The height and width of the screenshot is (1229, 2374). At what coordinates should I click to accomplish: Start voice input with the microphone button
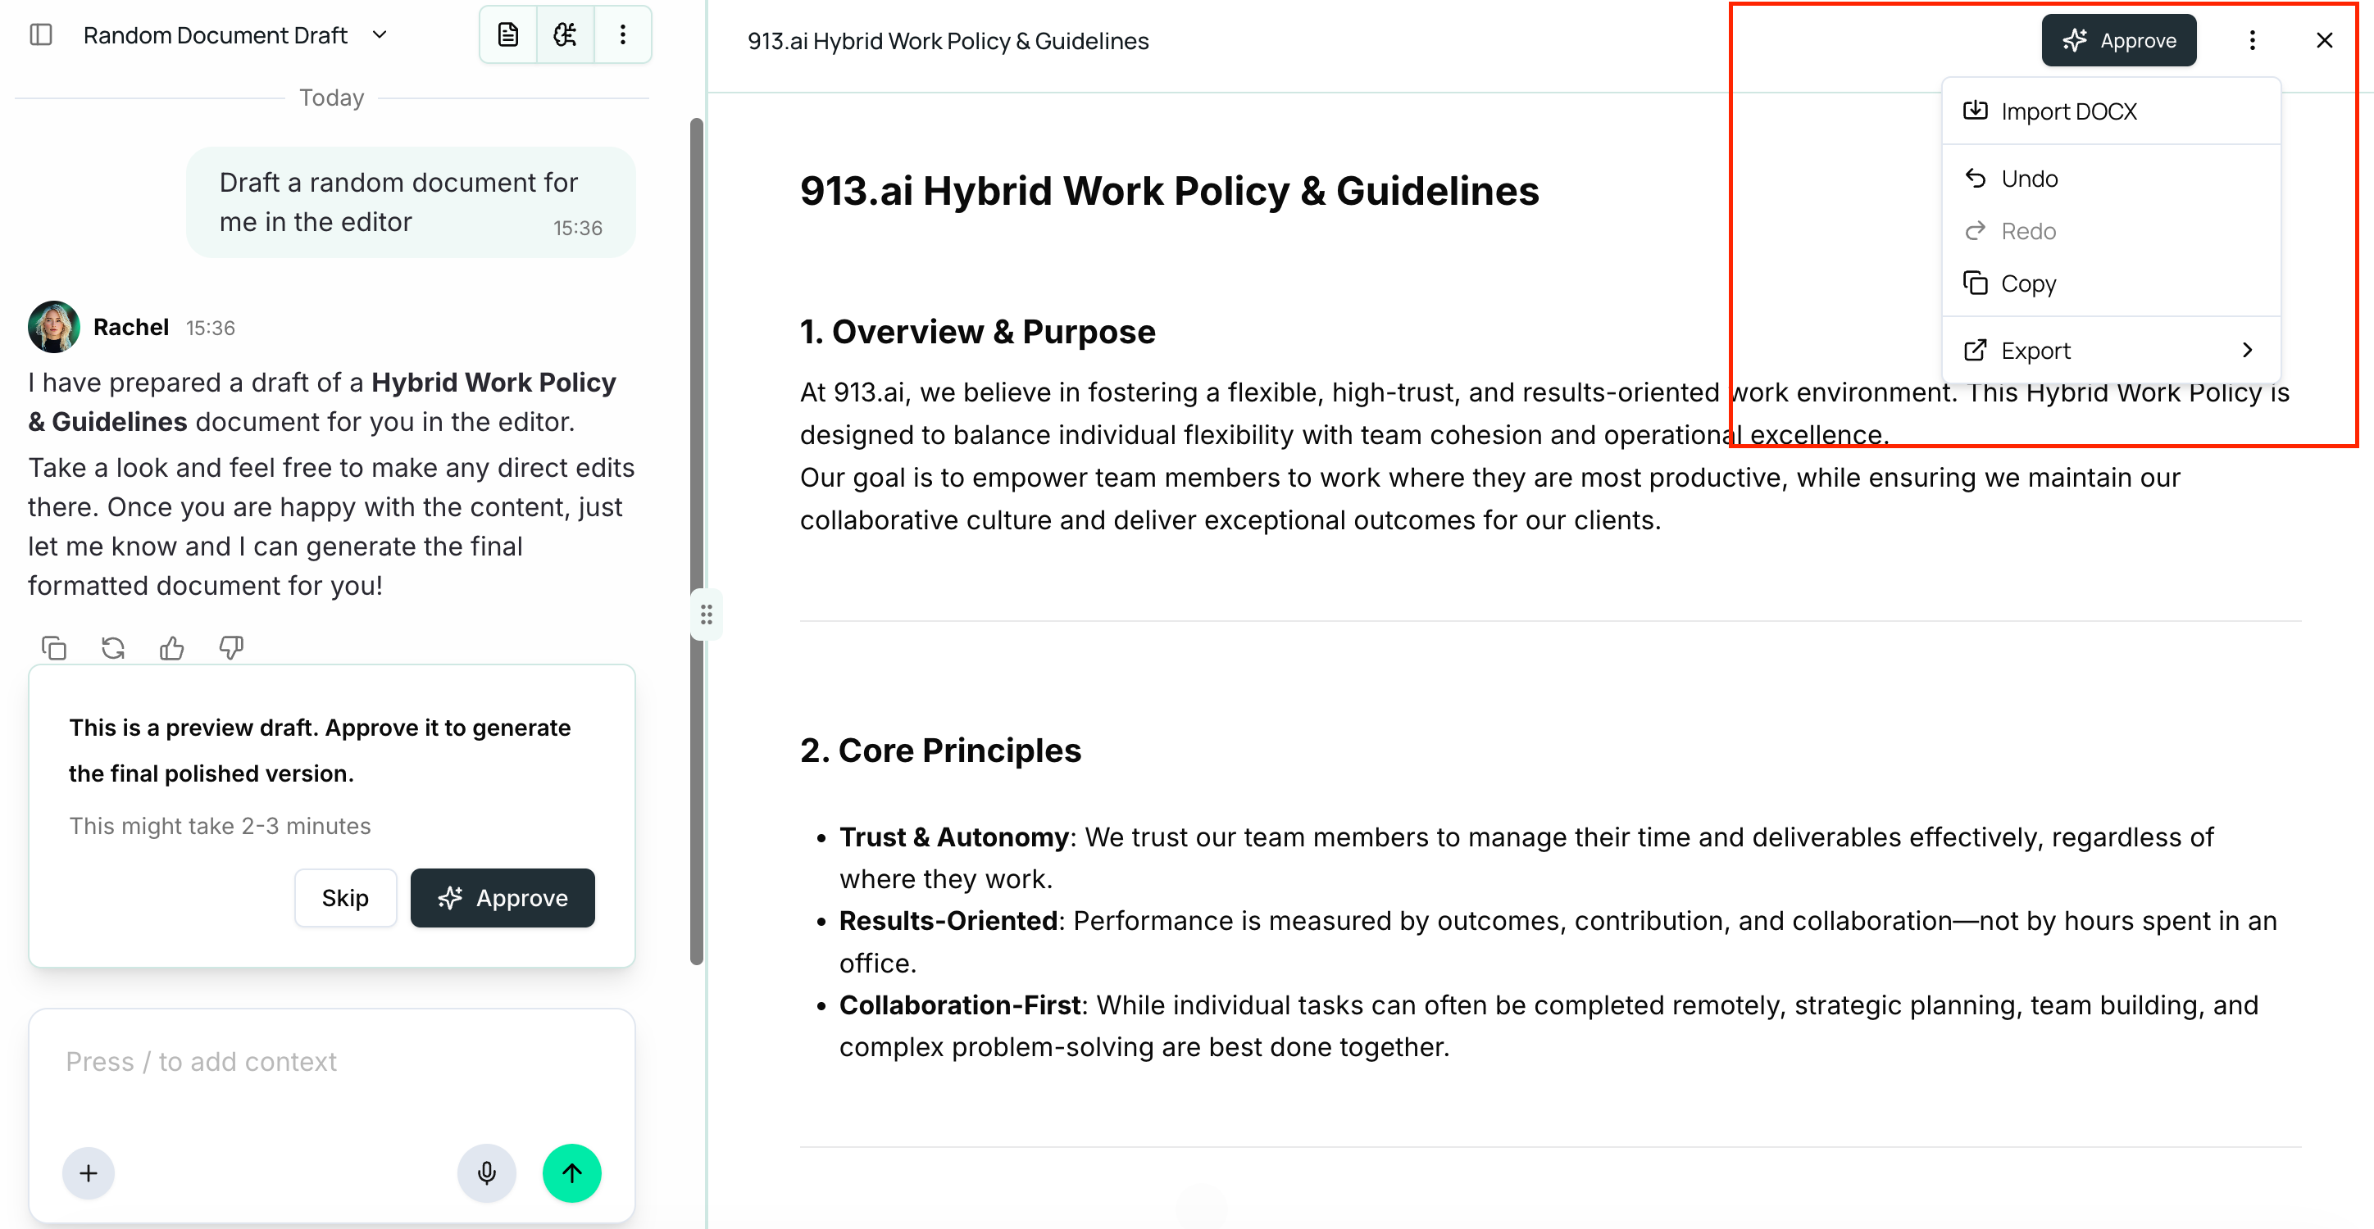point(487,1172)
